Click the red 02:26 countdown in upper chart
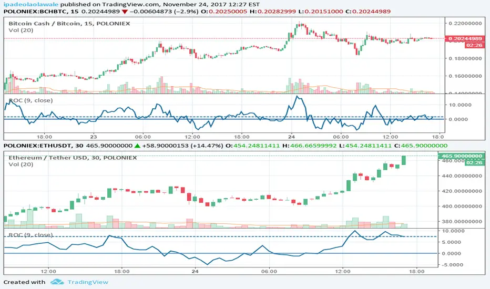This screenshot has height=289, width=490. [x=475, y=45]
